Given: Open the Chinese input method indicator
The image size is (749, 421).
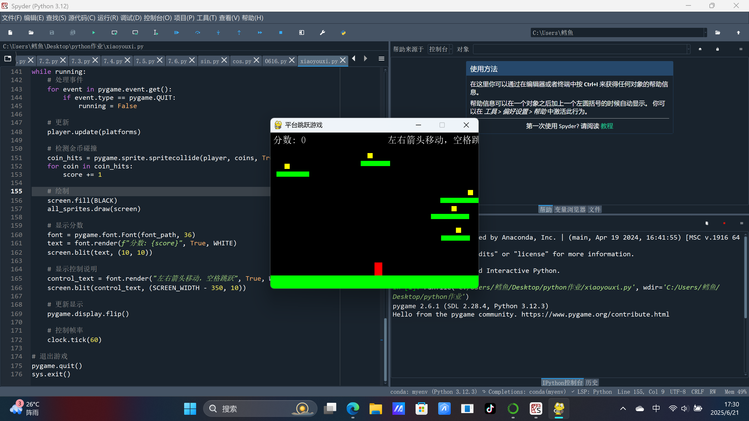Looking at the screenshot, I should point(656,409).
